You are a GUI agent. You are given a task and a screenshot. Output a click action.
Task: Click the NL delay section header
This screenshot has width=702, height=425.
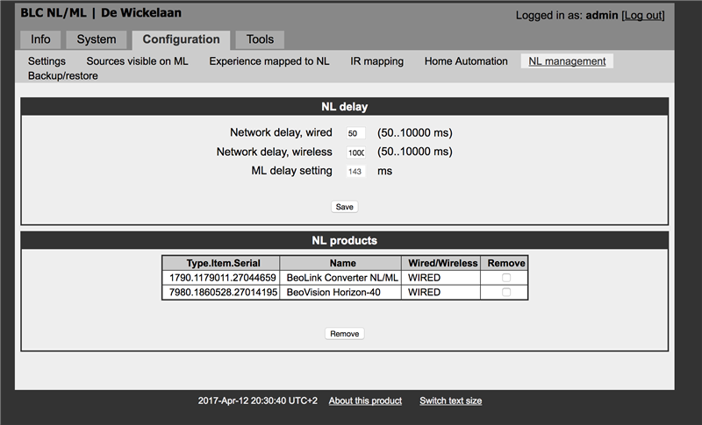click(344, 107)
